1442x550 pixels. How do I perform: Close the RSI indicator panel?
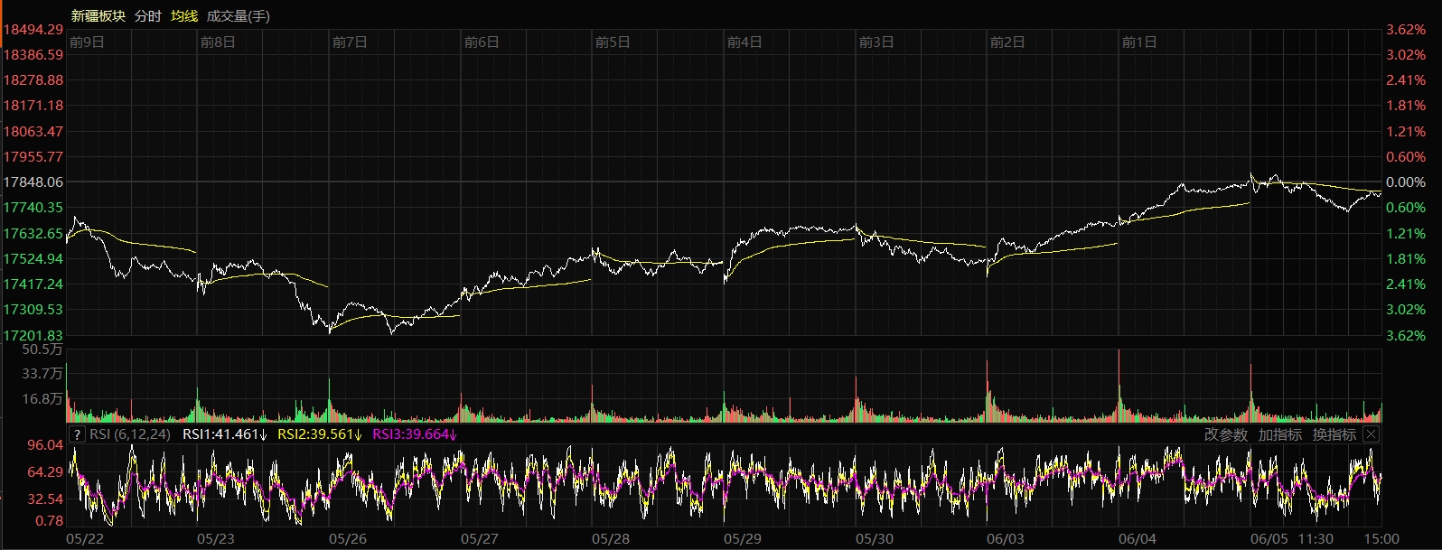click(1371, 434)
